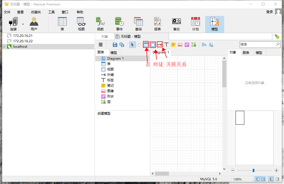Click the auto layout icon
The height and width of the screenshot is (184, 284).
click(x=204, y=44)
